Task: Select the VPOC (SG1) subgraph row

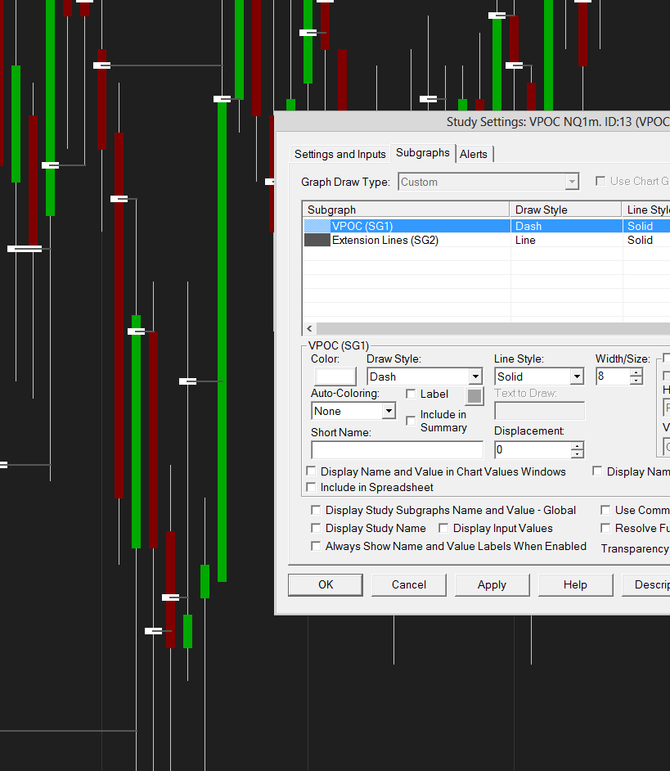Action: [x=362, y=226]
